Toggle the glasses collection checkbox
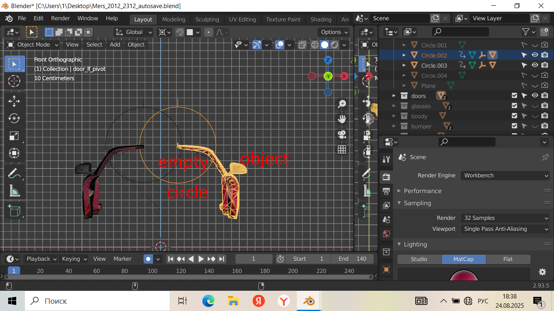Screen dimensions: 554x311 (x=514, y=106)
